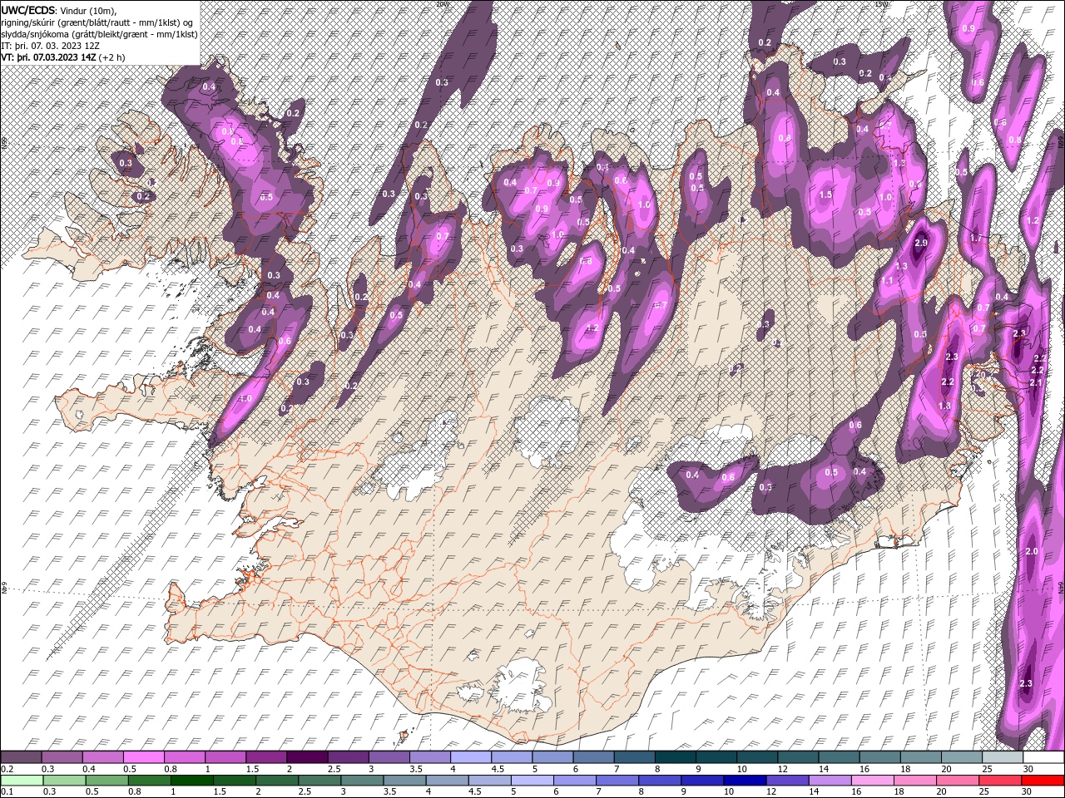The image size is (1065, 798).
Task: Click the navy blue 10 swatch in the bottom legend
Action: coord(743,781)
